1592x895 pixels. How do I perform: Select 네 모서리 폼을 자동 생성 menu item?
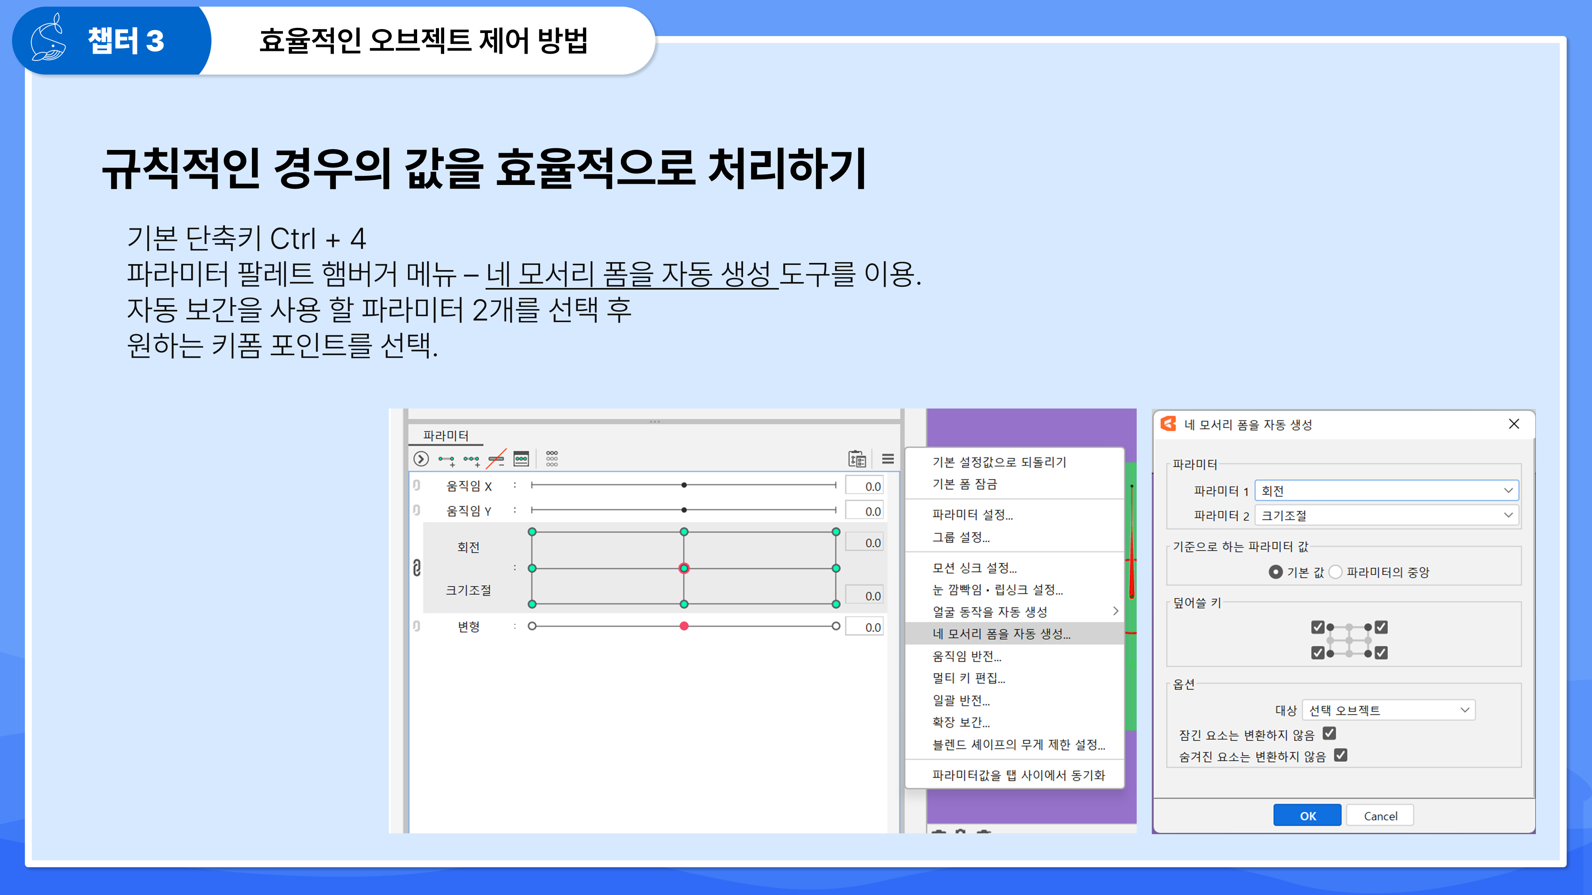[1001, 634]
